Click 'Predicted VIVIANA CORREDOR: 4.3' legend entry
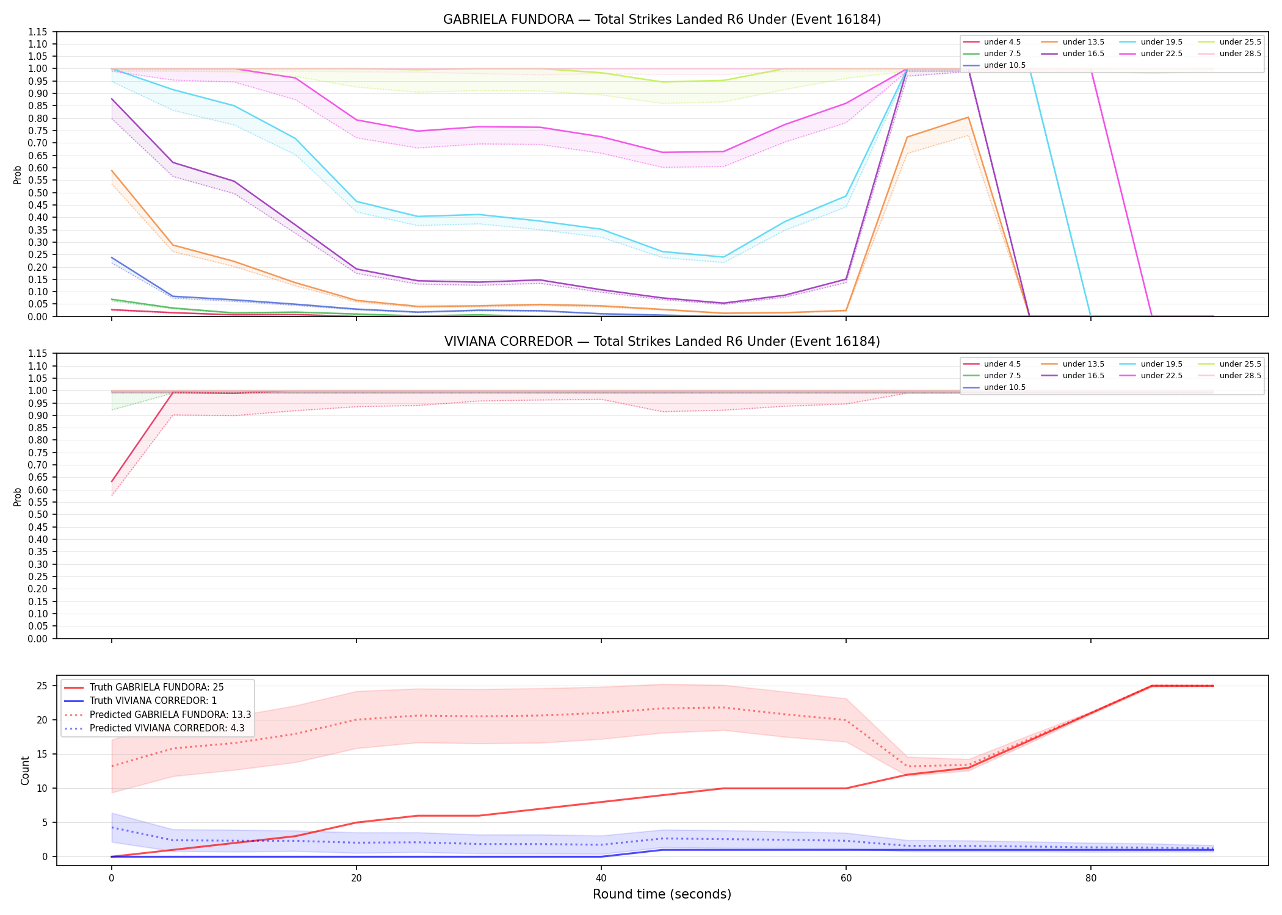This screenshot has width=1282, height=915. 154,728
